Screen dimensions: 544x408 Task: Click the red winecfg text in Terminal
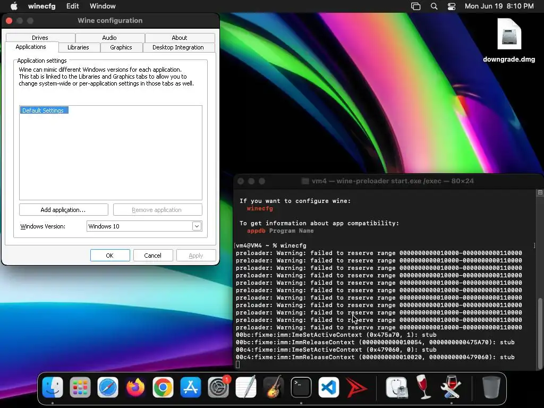point(260,208)
